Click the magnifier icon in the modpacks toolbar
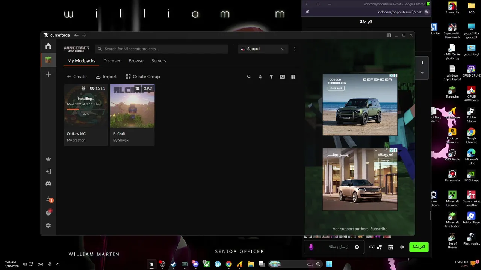Image resolution: width=481 pixels, height=270 pixels. click(249, 76)
